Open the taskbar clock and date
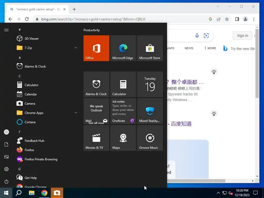264x198 pixels. [242, 193]
